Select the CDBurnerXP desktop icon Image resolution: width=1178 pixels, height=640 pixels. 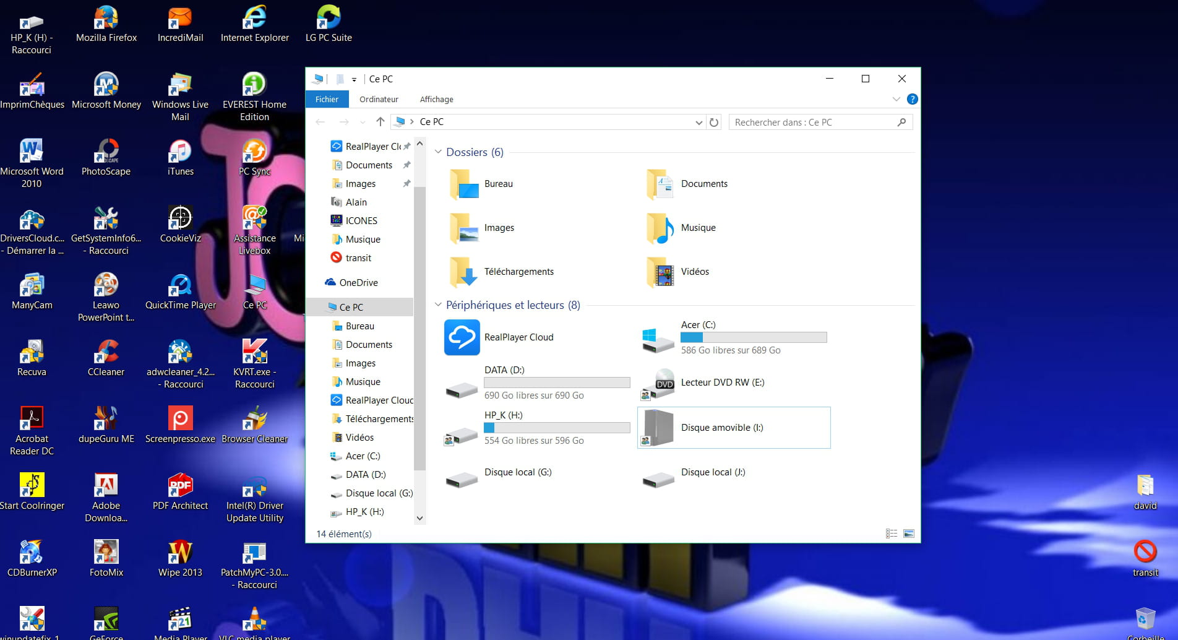(x=32, y=559)
